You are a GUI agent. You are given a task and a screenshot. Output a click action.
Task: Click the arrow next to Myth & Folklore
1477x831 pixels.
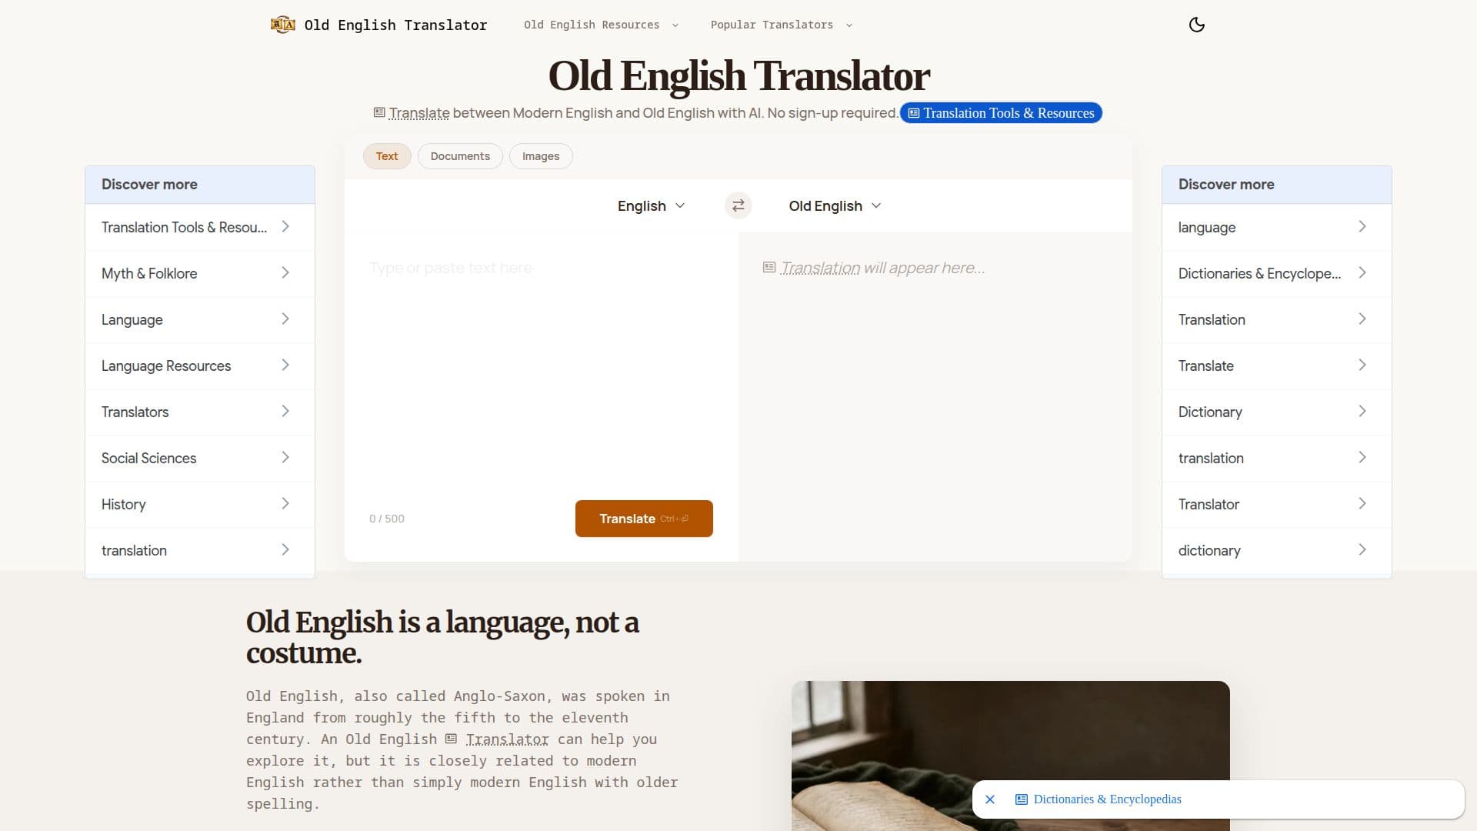coord(285,273)
